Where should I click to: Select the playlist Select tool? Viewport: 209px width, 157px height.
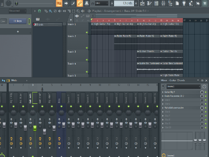(x=74, y=11)
